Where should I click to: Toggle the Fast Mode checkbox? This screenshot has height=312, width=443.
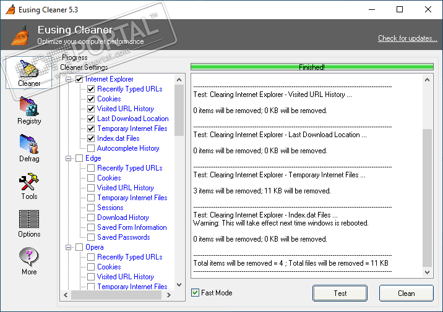pyautogui.click(x=196, y=292)
